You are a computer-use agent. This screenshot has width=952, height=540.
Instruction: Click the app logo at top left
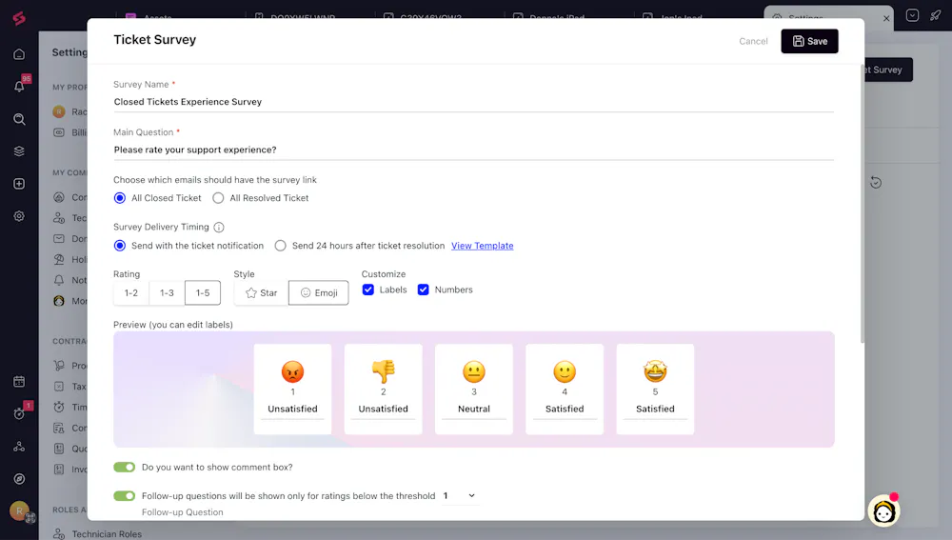(19, 19)
